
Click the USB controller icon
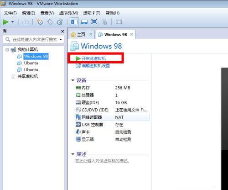click(x=78, y=124)
